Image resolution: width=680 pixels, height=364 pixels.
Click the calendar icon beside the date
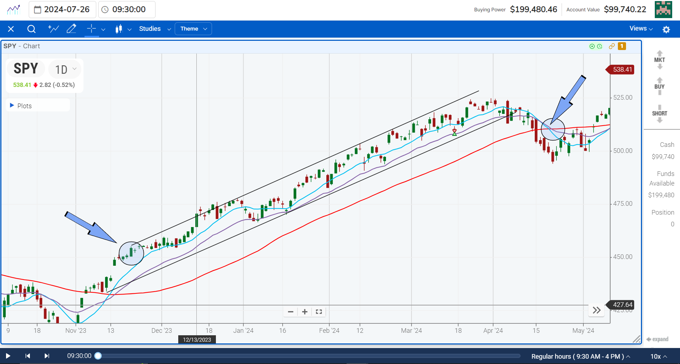point(38,10)
